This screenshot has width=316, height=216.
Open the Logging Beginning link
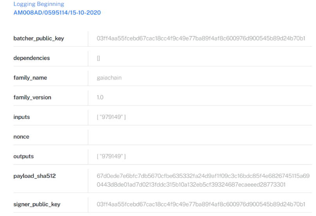(x=39, y=4)
